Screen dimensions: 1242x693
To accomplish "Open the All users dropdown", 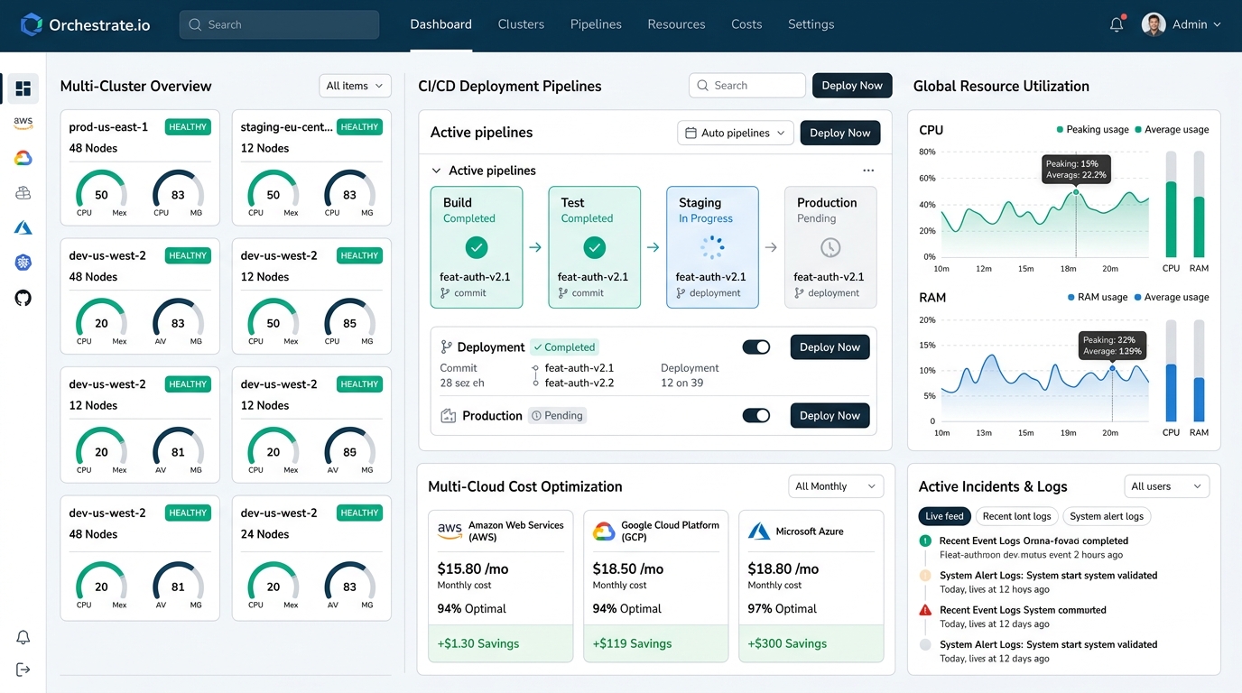I will coord(1166,486).
